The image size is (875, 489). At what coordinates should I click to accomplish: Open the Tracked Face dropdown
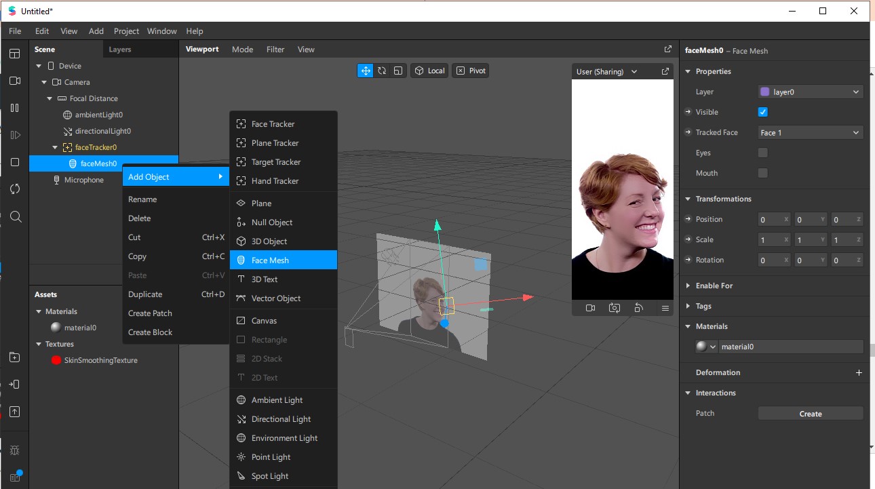(811, 132)
